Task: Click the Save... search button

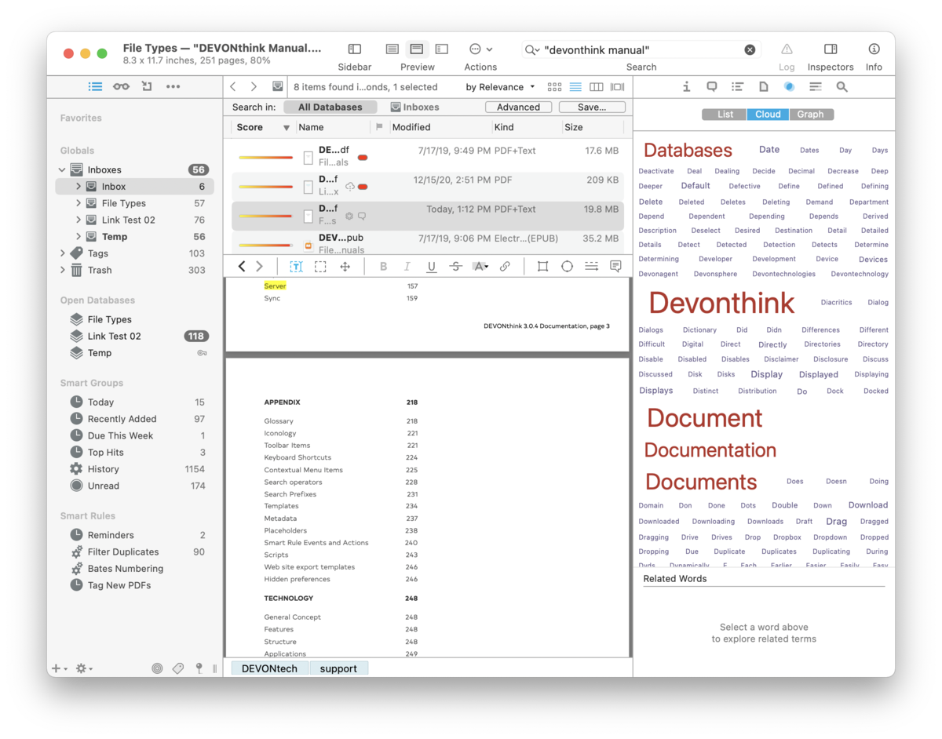Action: click(592, 107)
